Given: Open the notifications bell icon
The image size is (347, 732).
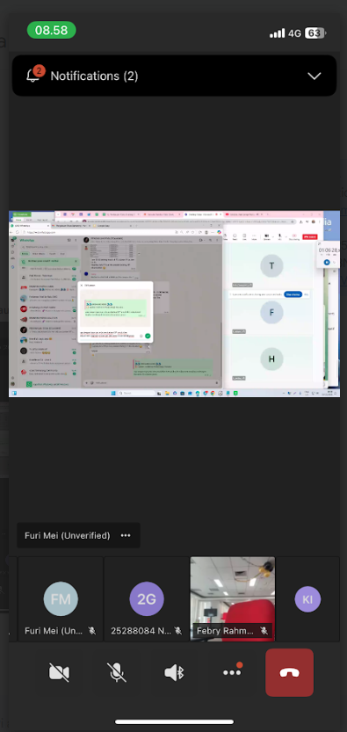Looking at the screenshot, I should tap(33, 76).
